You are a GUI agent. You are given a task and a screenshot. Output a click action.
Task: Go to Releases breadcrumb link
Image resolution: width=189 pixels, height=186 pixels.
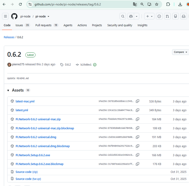pyautogui.click(x=9, y=37)
